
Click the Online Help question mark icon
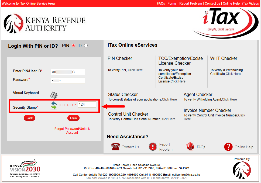pos(228,147)
